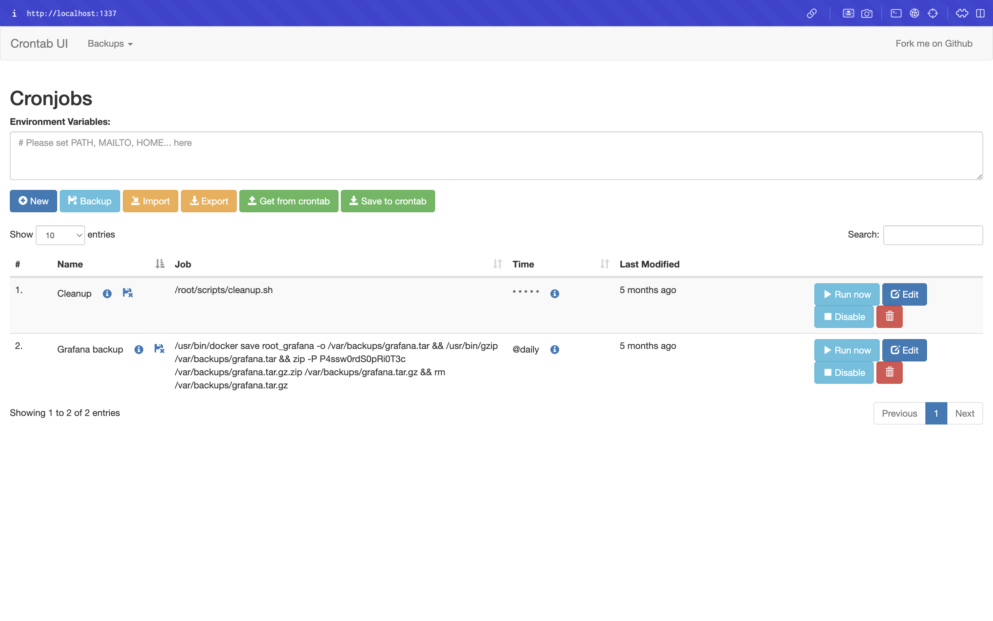Click the site info icon beside the URL

[14, 13]
